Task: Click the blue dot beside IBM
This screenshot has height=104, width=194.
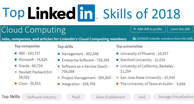Action: point(16,53)
